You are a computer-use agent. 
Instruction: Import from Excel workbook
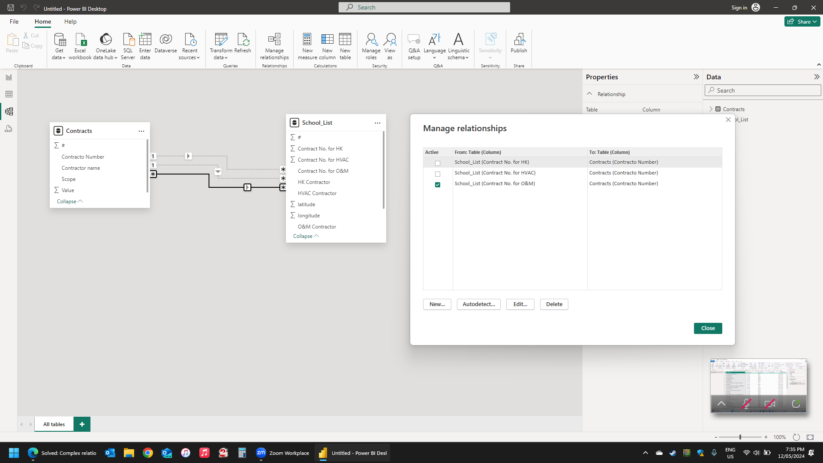(80, 46)
